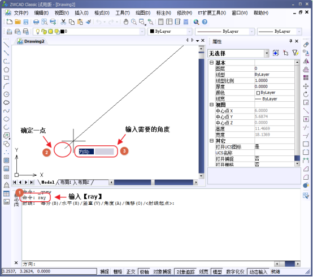Image resolution: width=313 pixels, height=277 pixels.
Task: Click the Cut scissors icon
Action: tap(63, 22)
